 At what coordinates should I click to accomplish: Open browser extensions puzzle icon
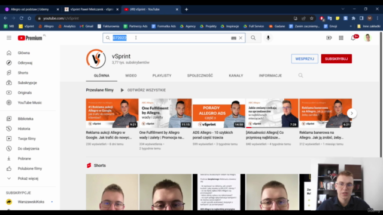tap(354, 19)
